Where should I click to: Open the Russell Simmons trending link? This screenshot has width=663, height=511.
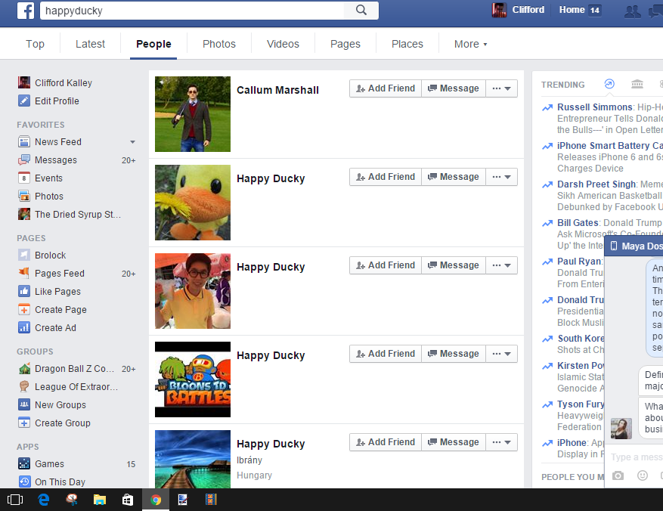click(x=594, y=107)
